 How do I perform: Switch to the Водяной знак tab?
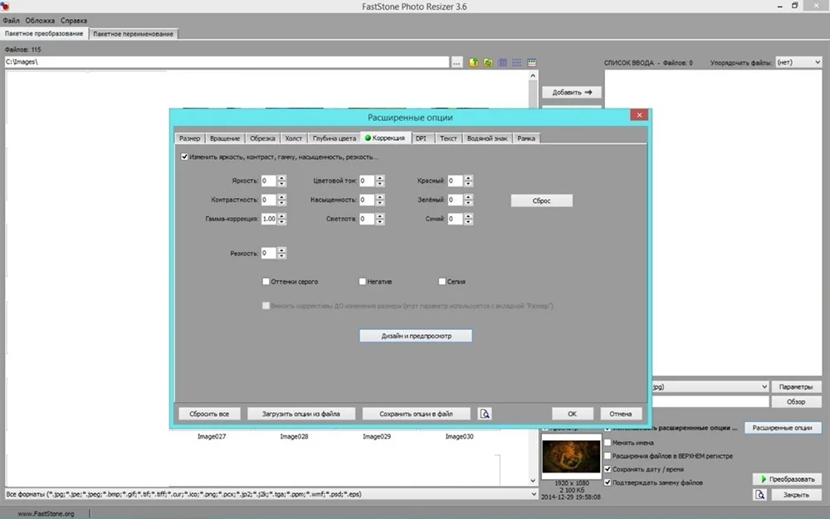(486, 138)
